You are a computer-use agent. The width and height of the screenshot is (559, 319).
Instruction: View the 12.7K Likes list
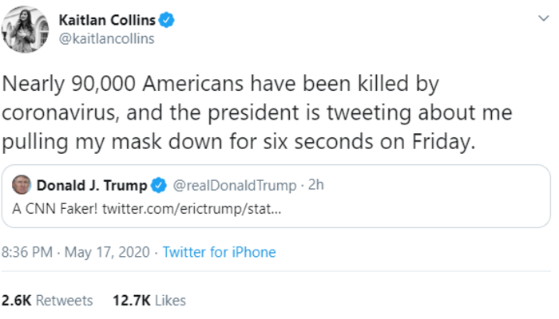coord(149,301)
